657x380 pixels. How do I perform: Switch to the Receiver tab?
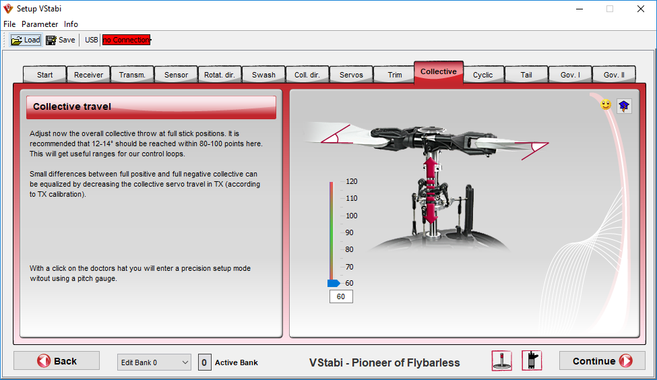point(88,75)
